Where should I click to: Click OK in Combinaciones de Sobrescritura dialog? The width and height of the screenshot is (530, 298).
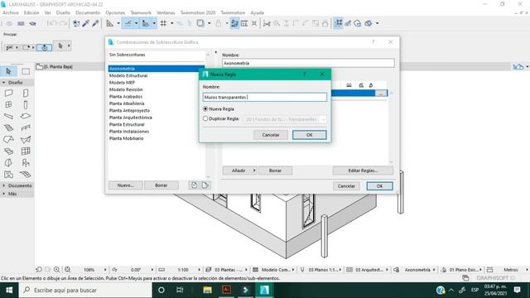379,185
